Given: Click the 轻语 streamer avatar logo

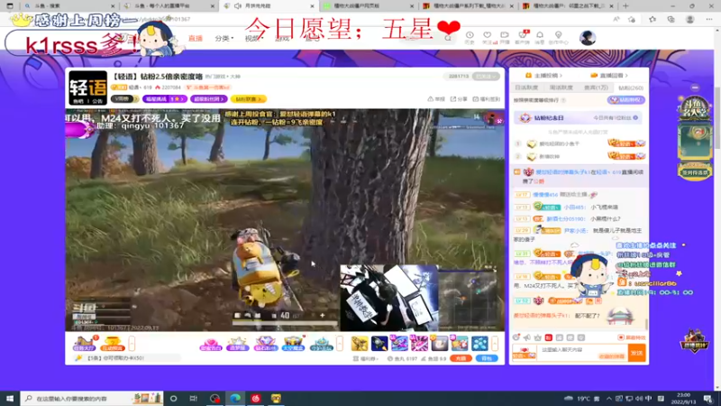Looking at the screenshot, I should (x=87, y=88).
